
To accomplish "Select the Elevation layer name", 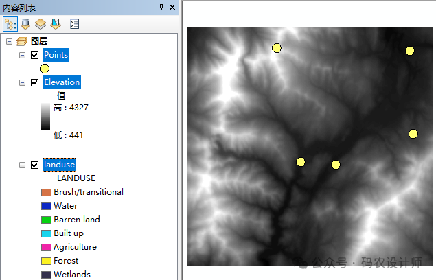I will pos(62,82).
